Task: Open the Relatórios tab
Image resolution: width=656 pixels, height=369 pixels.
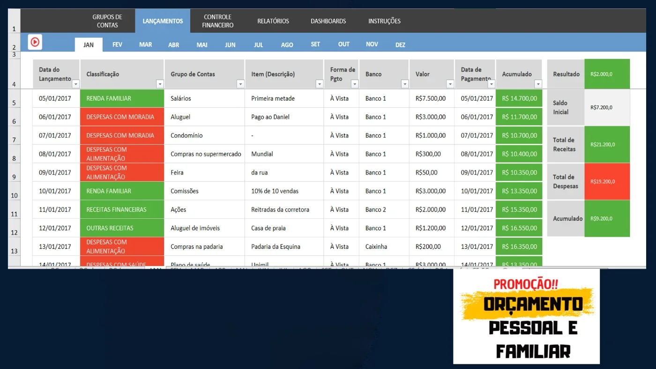Action: point(273,21)
